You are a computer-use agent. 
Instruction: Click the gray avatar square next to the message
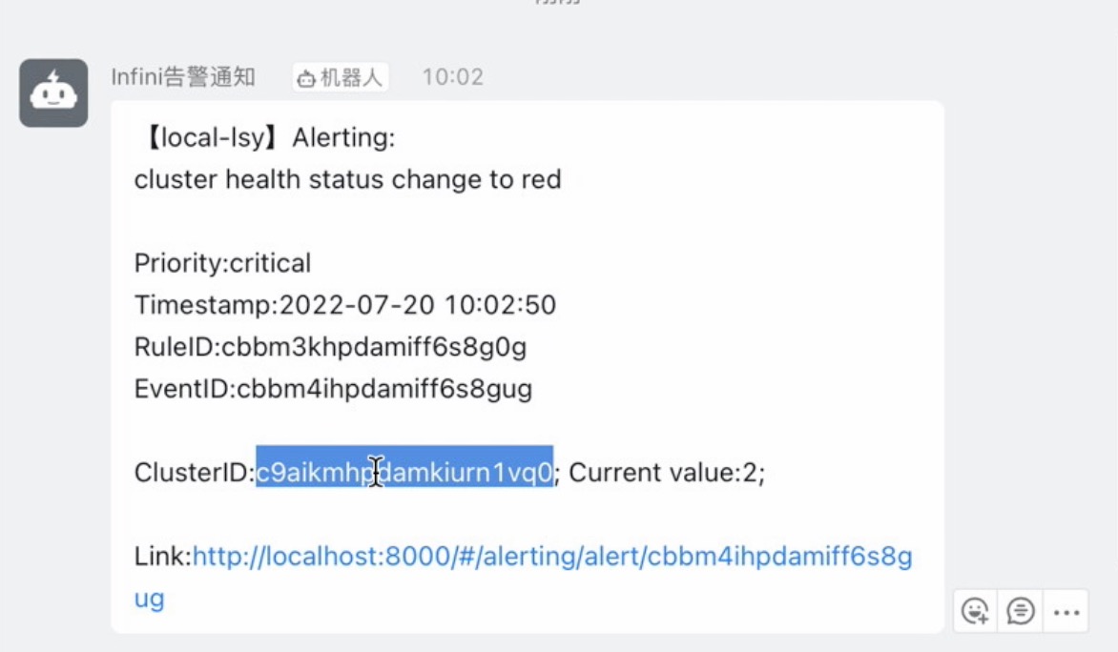pyautogui.click(x=53, y=92)
